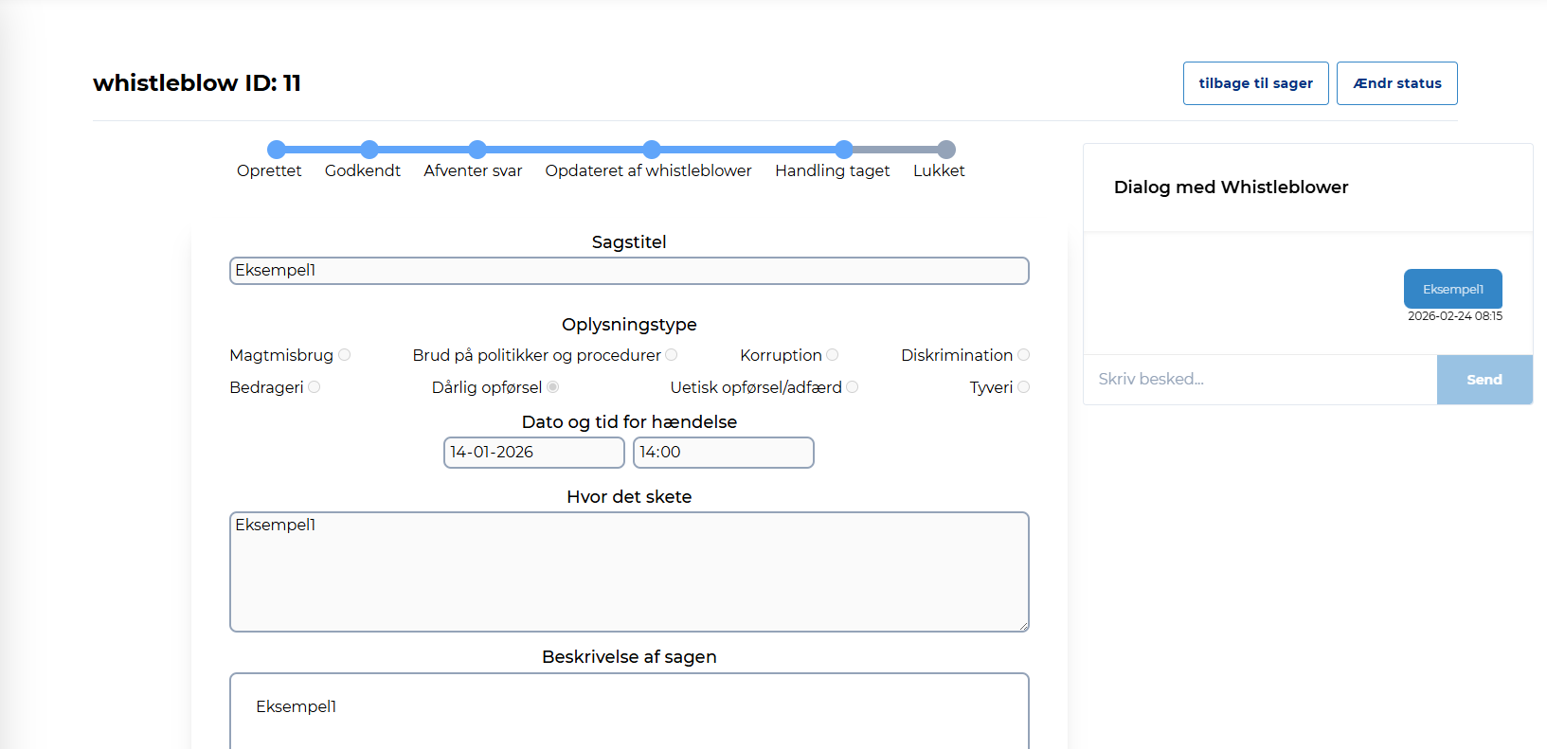
Task: Click the Handling taget step dot
Action: tap(844, 150)
